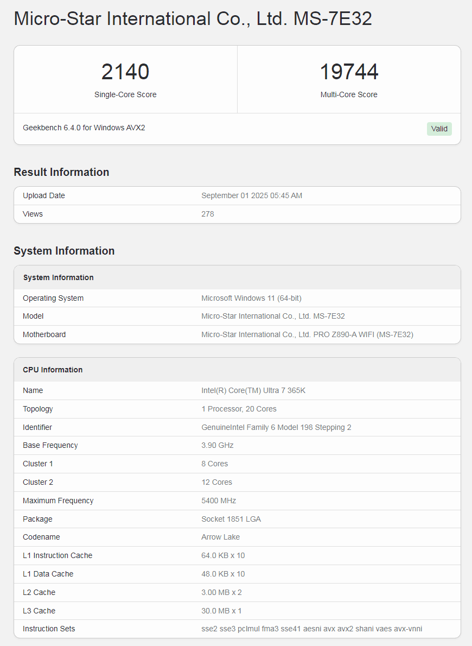Click the Intel(R) Core(TM) Ultra 7 365K value
This screenshot has width=472, height=646.
[x=253, y=390]
